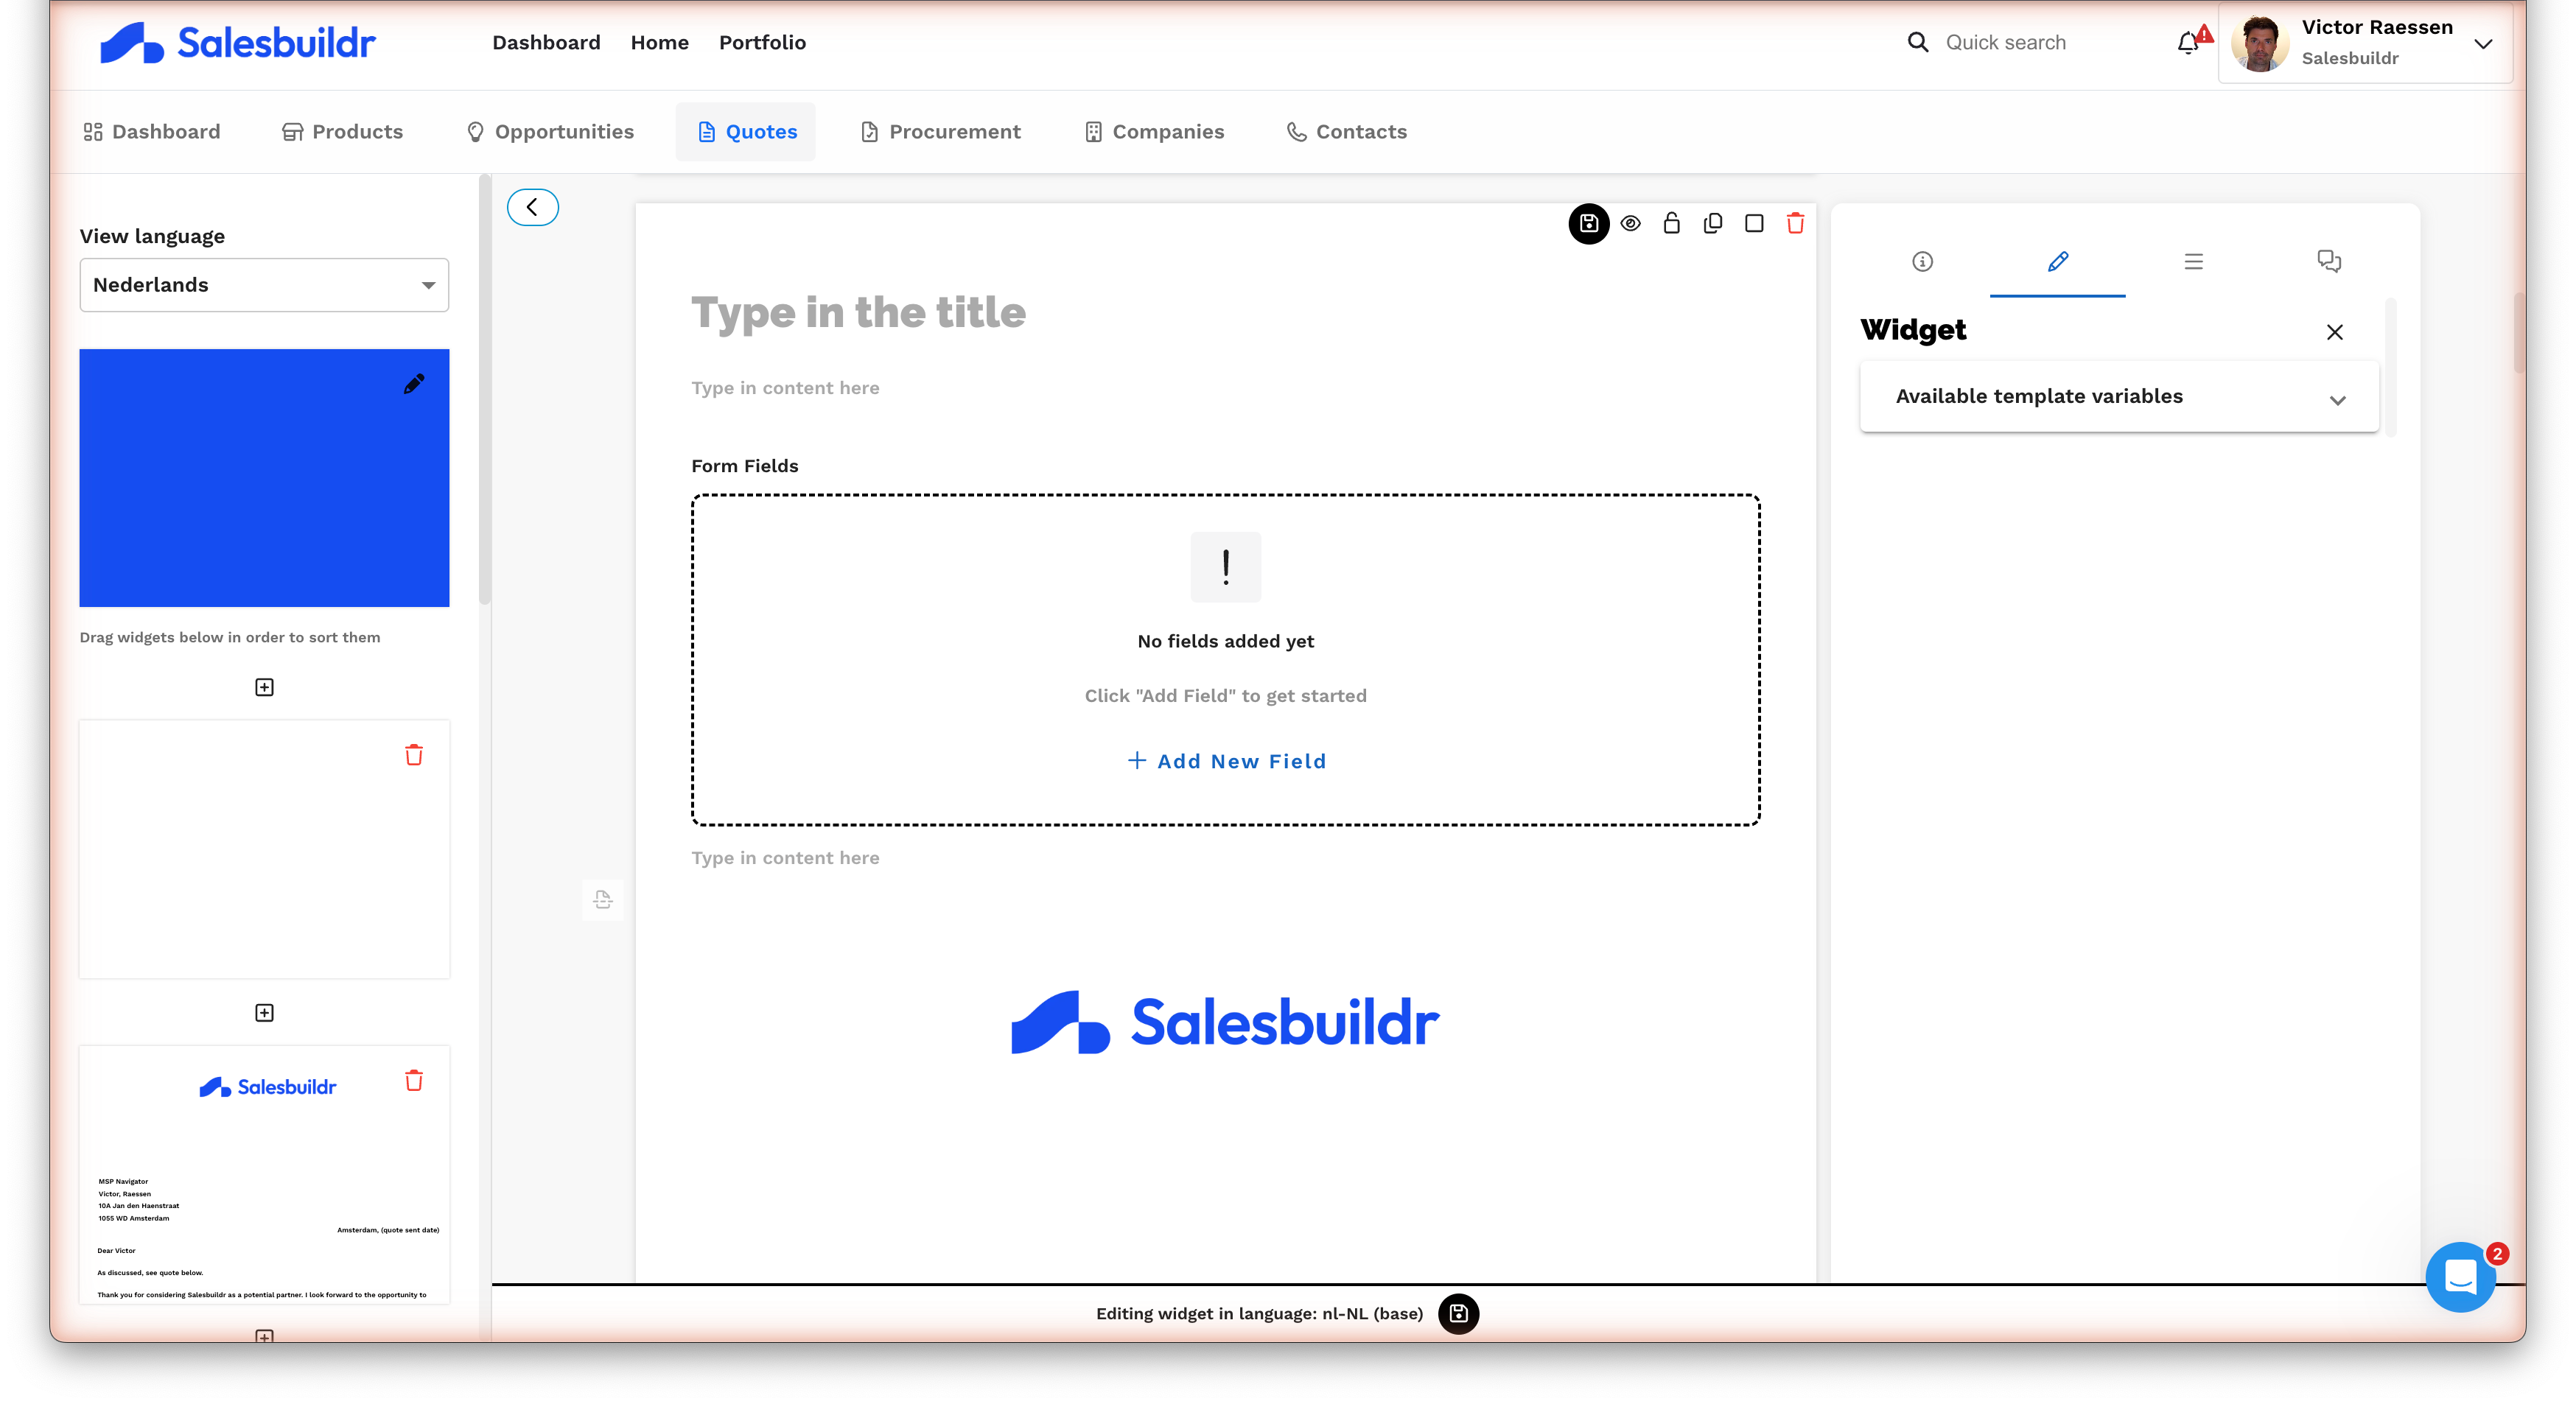2576x1404 pixels.
Task: Toggle widget preview eye icon
Action: click(x=1630, y=223)
